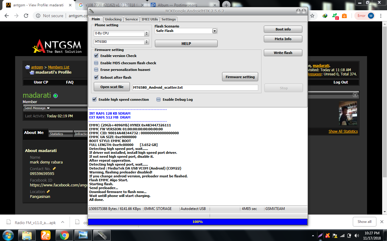
Task: Open the Settings tab in NCKDongle
Action: coord(169,19)
